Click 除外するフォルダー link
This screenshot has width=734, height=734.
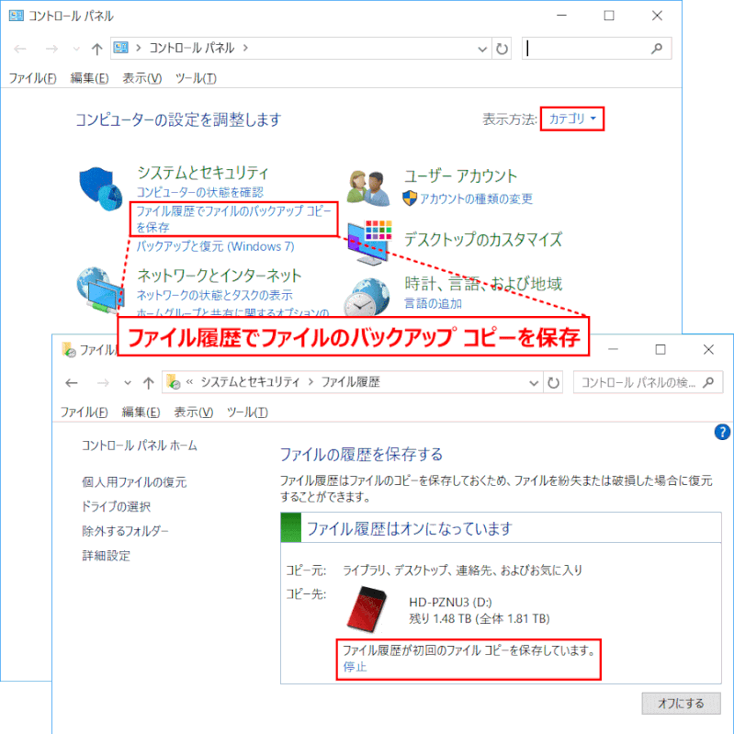(125, 531)
